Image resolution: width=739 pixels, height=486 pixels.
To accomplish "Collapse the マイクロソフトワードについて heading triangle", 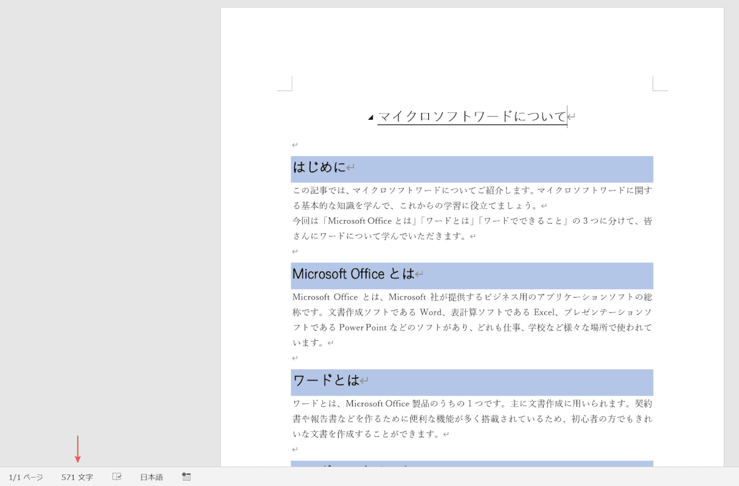I will point(370,117).
